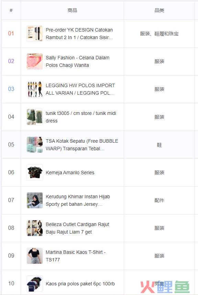
Task: Select the tunik t3005 midi dress image
Action: [35, 117]
